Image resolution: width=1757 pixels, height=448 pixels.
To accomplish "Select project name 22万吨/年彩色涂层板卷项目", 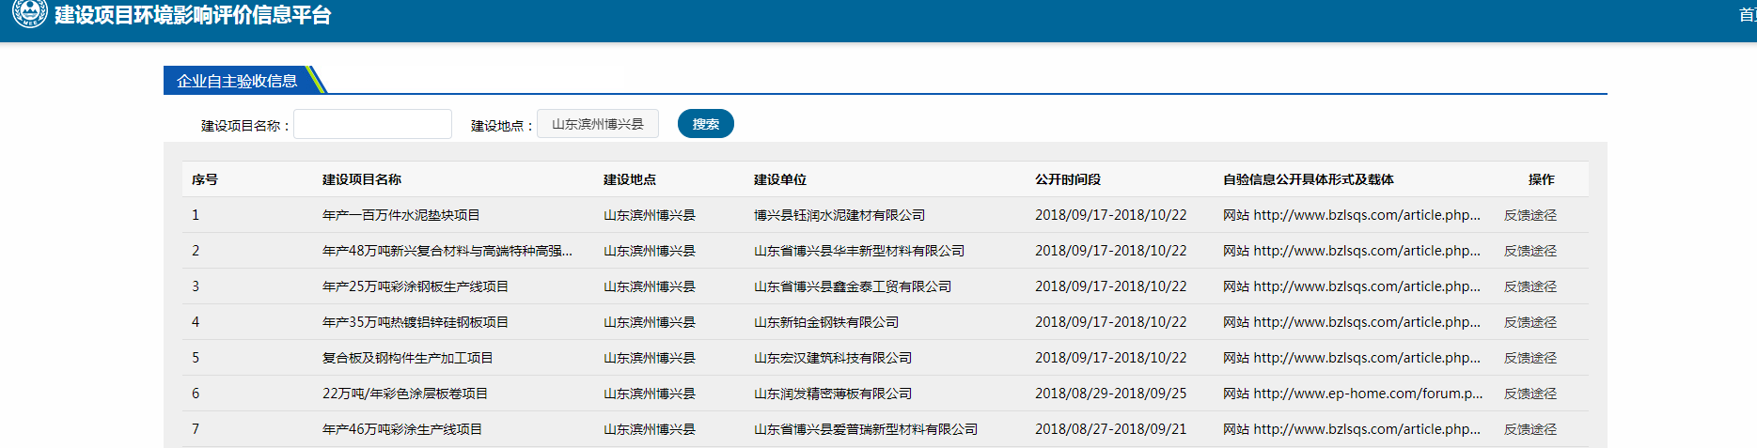I will [405, 394].
